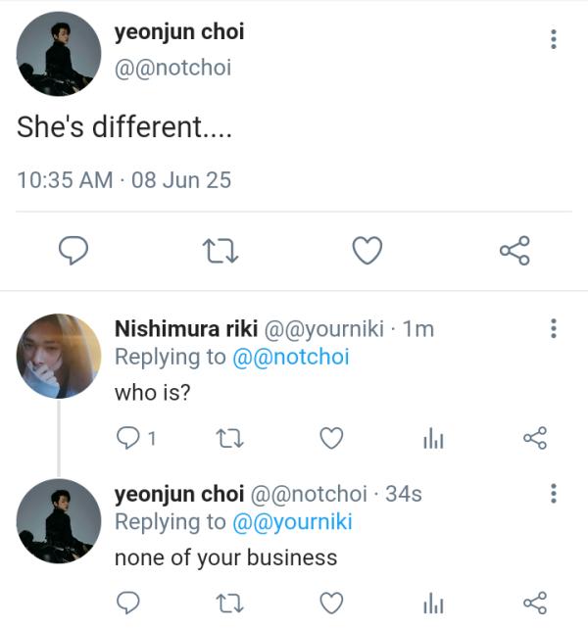588x629 pixels.
Task: View analytics for "none of your business" reply
Action: point(433,602)
